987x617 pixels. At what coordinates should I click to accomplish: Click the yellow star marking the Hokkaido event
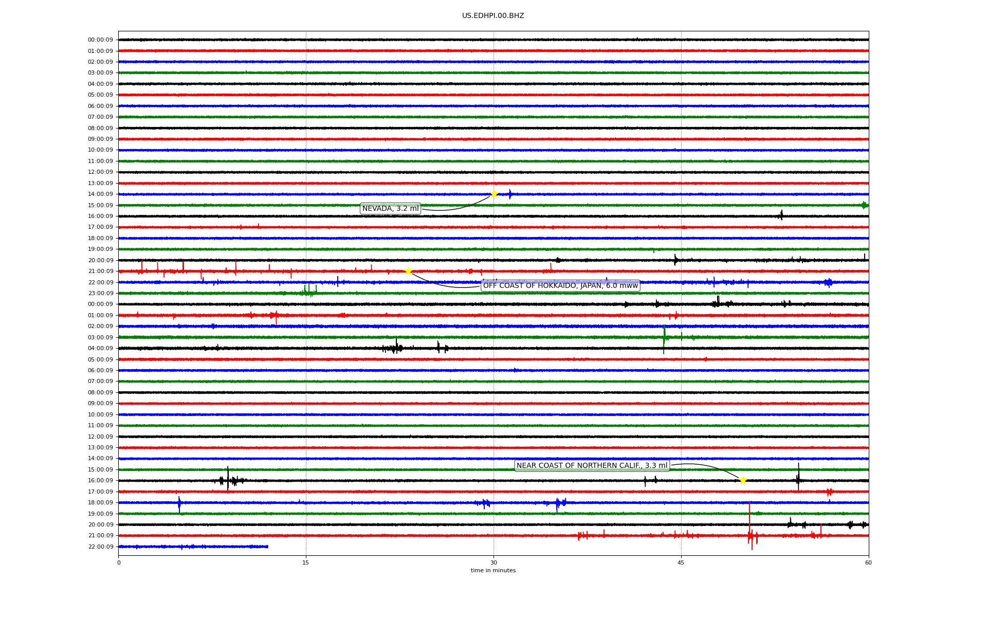pyautogui.click(x=408, y=271)
